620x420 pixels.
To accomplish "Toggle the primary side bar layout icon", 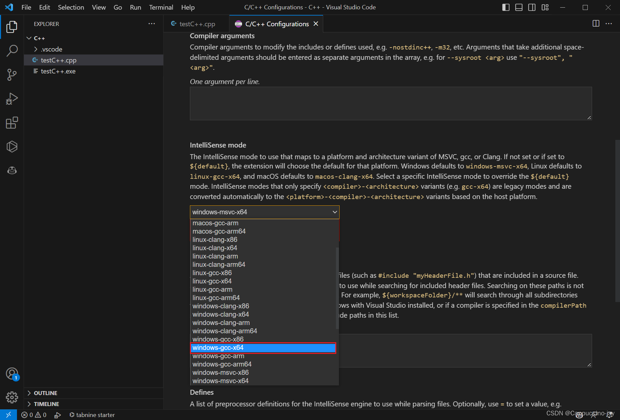I will click(506, 7).
